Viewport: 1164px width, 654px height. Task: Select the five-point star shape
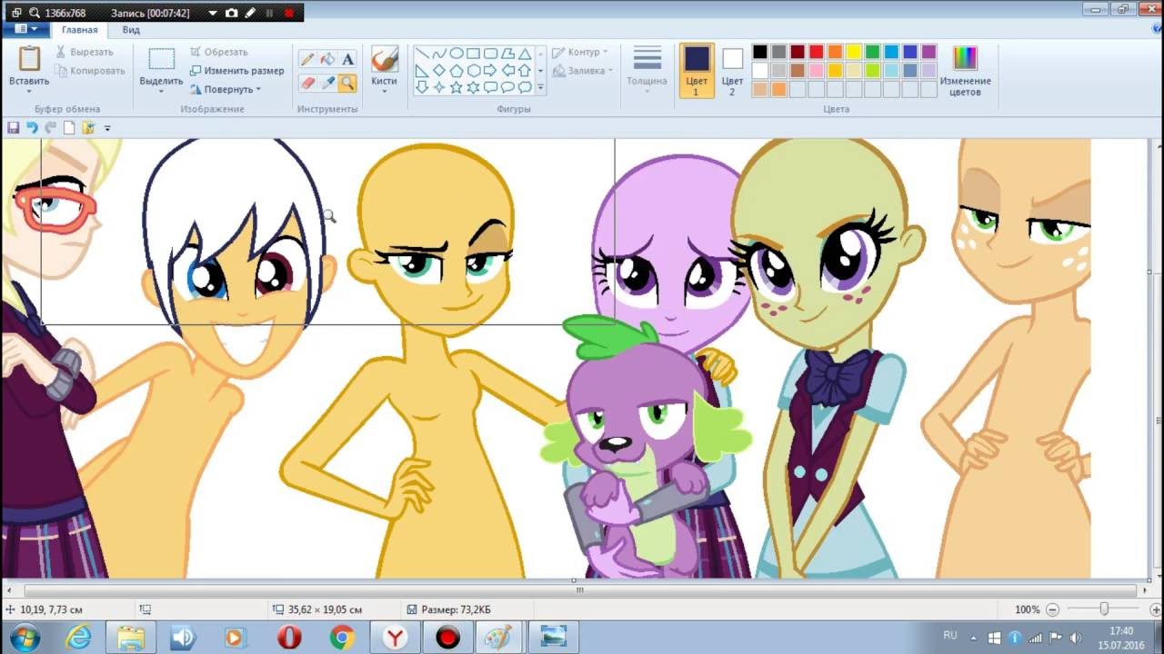(457, 87)
